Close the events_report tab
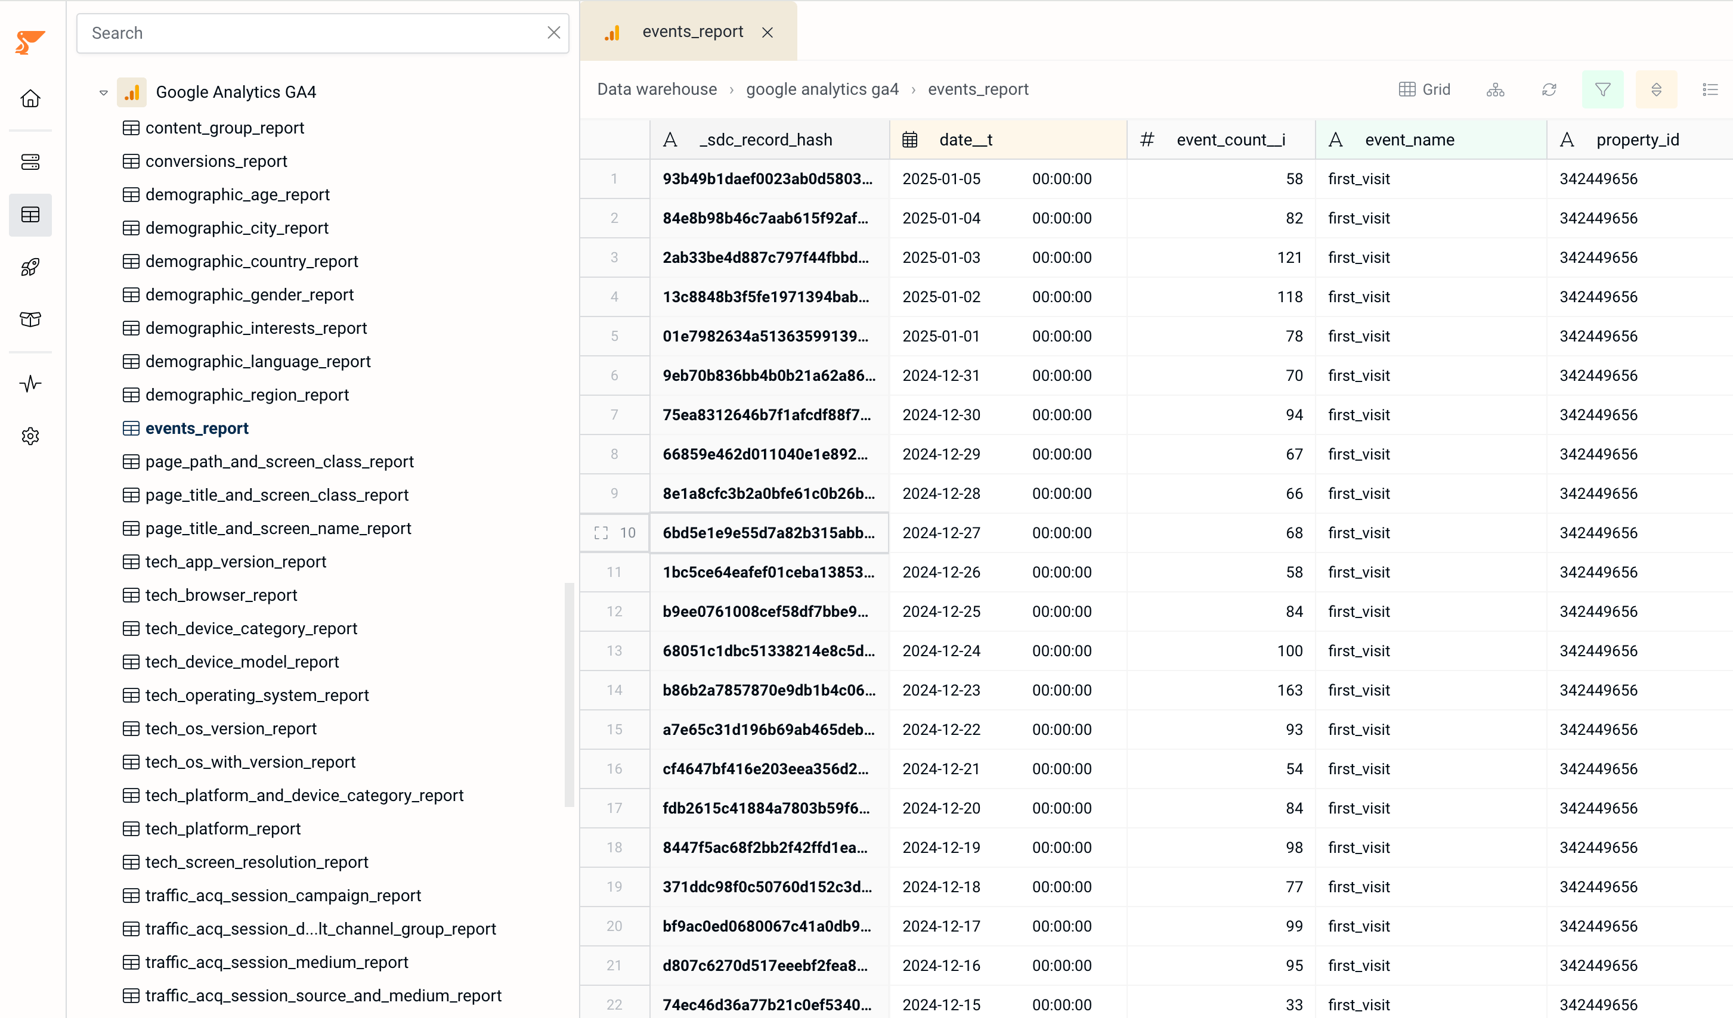 tap(768, 32)
